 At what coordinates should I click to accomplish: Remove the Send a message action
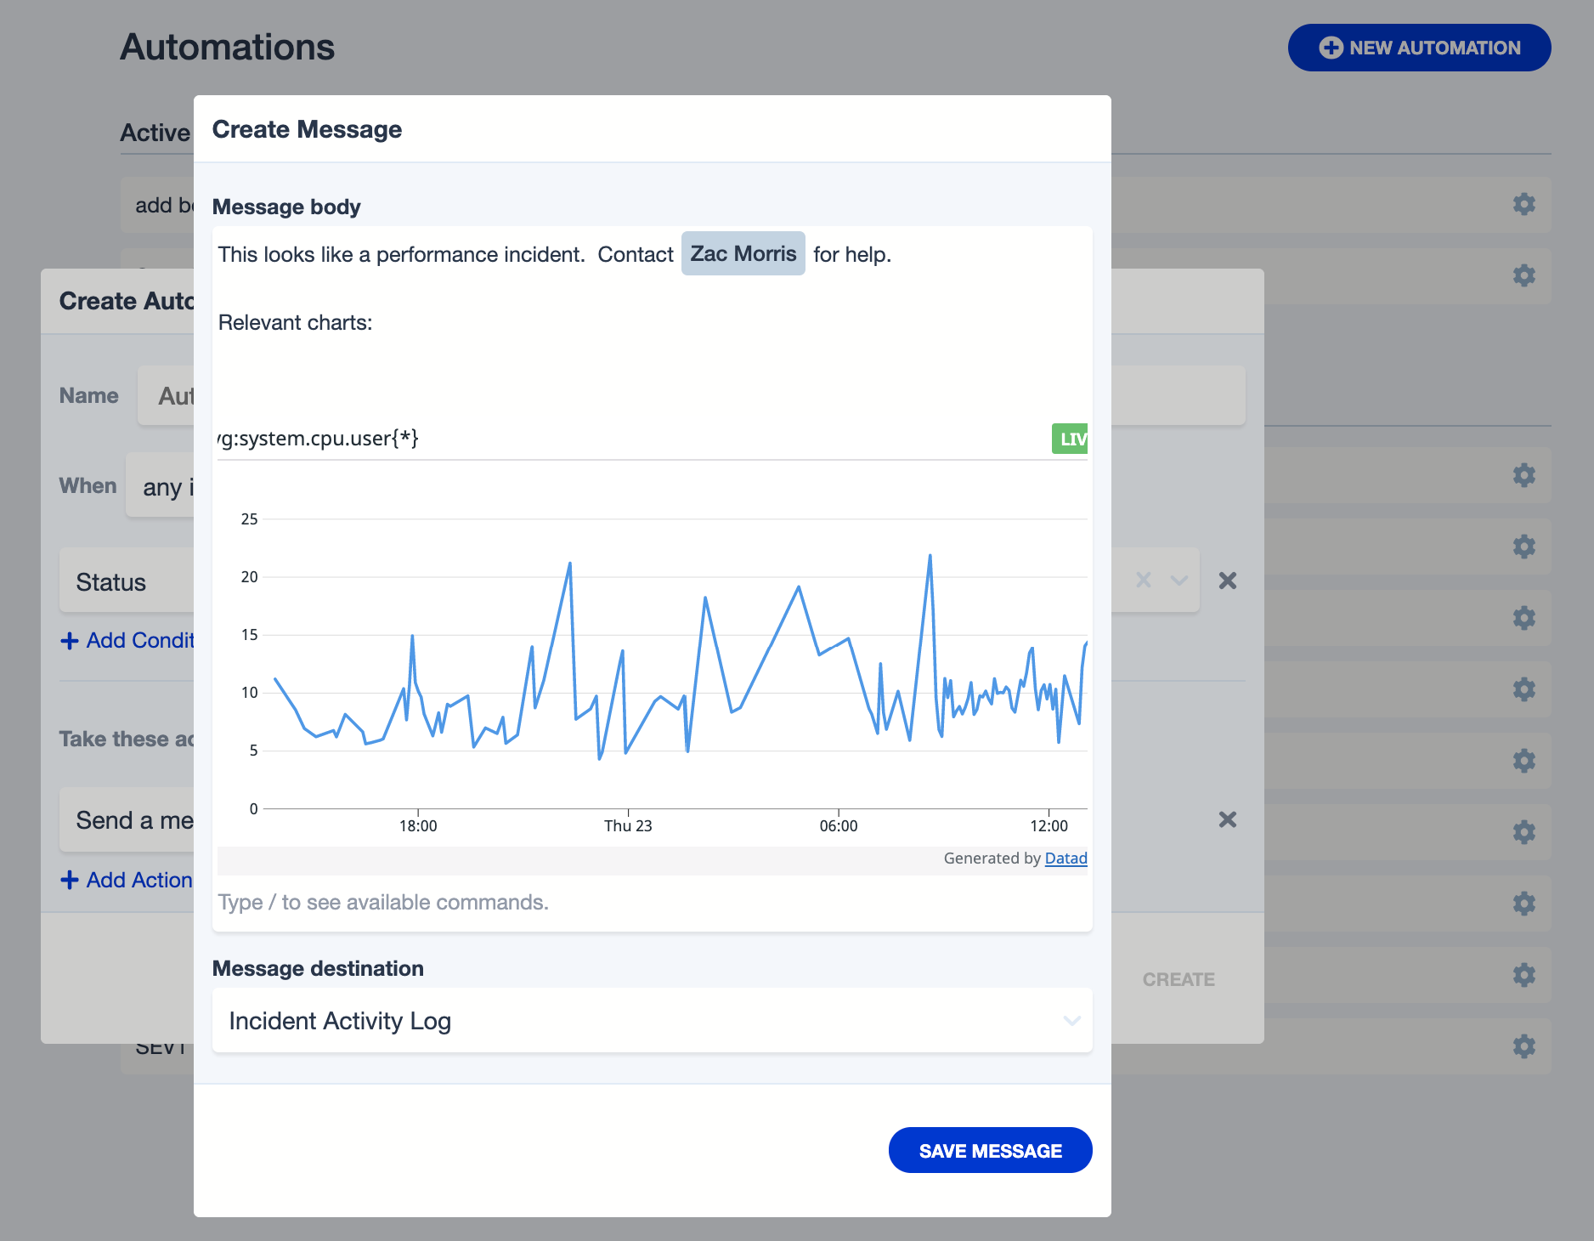pyautogui.click(x=1227, y=819)
